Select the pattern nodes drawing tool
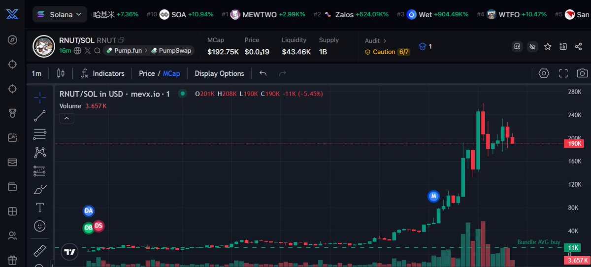591x267 pixels. [40, 152]
